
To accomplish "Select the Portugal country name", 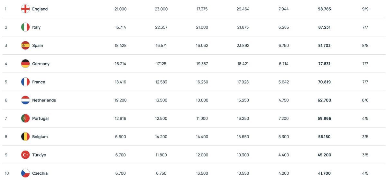I will [x=40, y=119].
